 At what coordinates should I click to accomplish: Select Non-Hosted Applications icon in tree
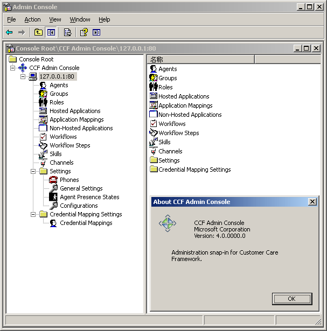click(x=43, y=128)
